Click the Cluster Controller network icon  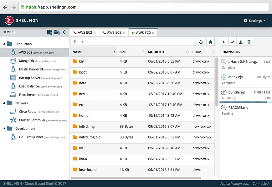click(13, 120)
